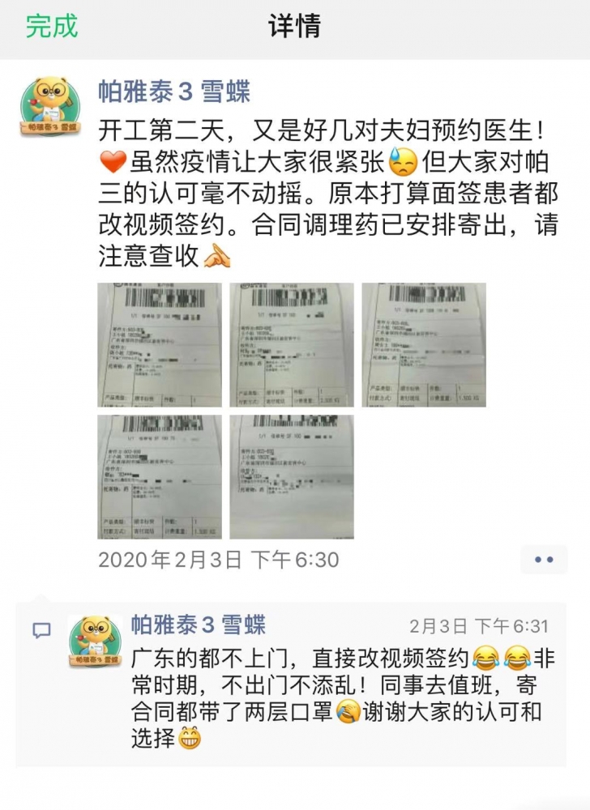This screenshot has width=590, height=810.
Task: Open the second shipping label photo
Action: pyautogui.click(x=292, y=344)
